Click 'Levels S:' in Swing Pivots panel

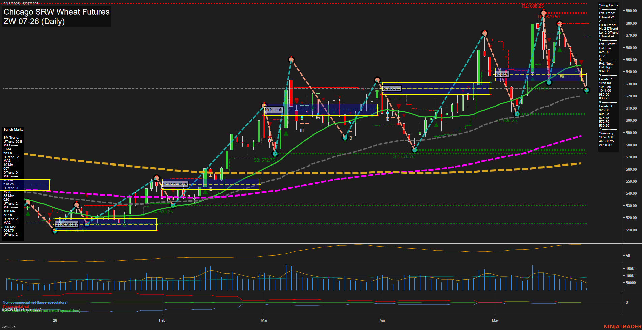point(606,106)
